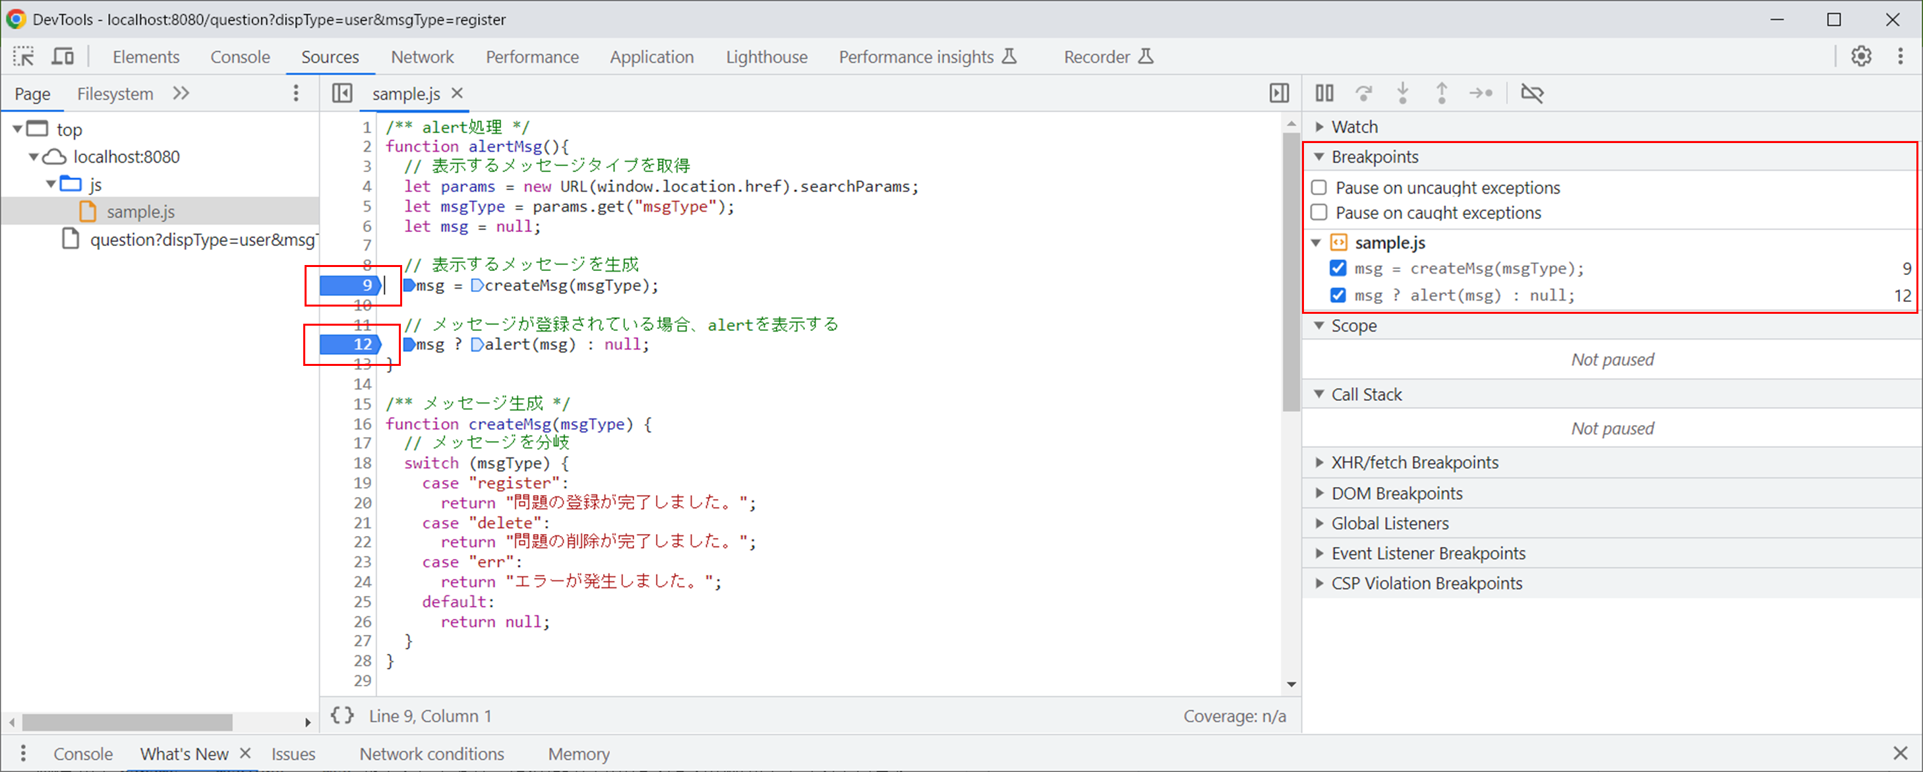Screen dimensions: 1923x772
Task: Pause script execution in the debugger
Action: pyautogui.click(x=1324, y=92)
